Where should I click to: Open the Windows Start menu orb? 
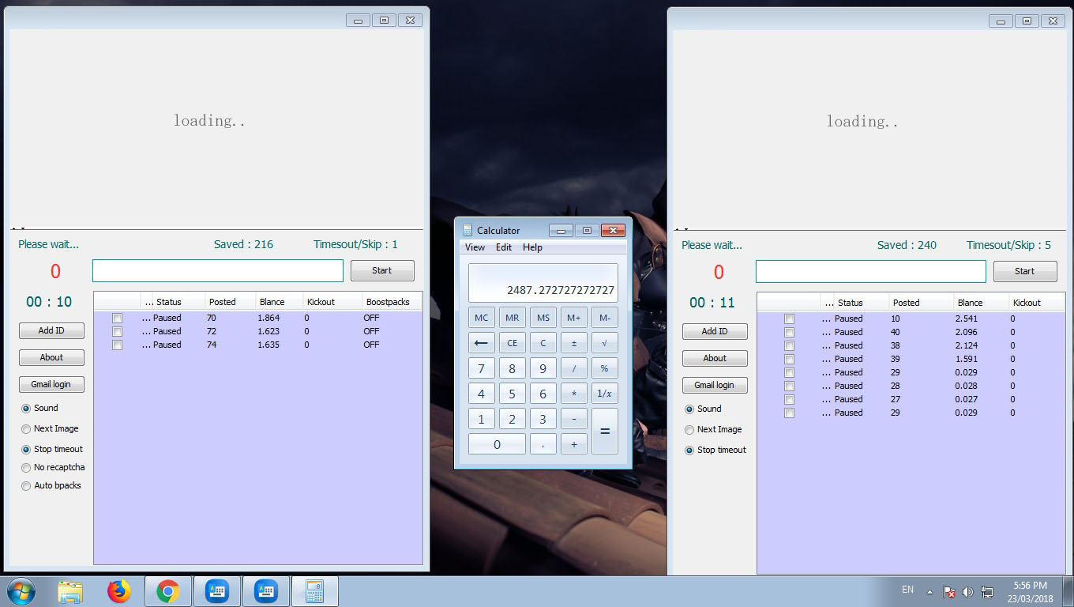[x=21, y=591]
